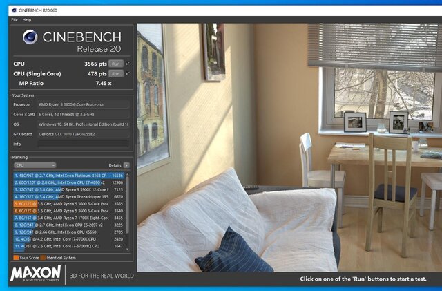Click the MP Ratio 7.45 x value
The height and width of the screenshot is (291, 442).
(x=104, y=83)
